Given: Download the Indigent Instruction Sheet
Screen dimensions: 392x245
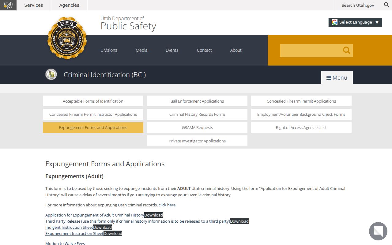Looking at the screenshot, I should coord(103,227).
